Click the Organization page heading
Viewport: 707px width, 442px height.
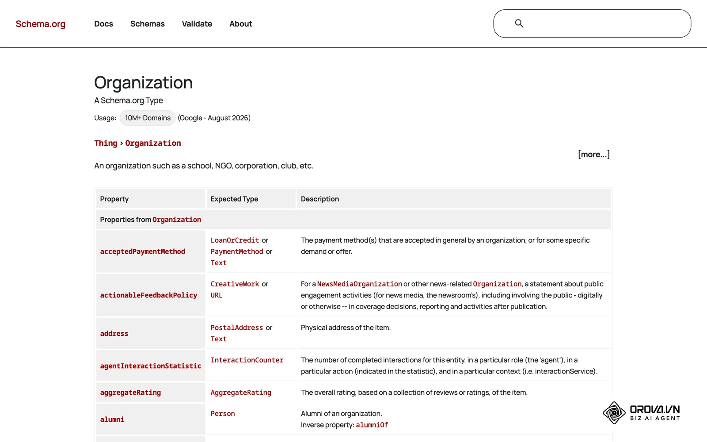pyautogui.click(x=144, y=83)
